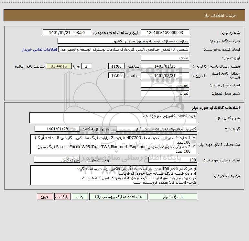Click the استان محل تحویل field
249x241 pixels.
(165, 85)
